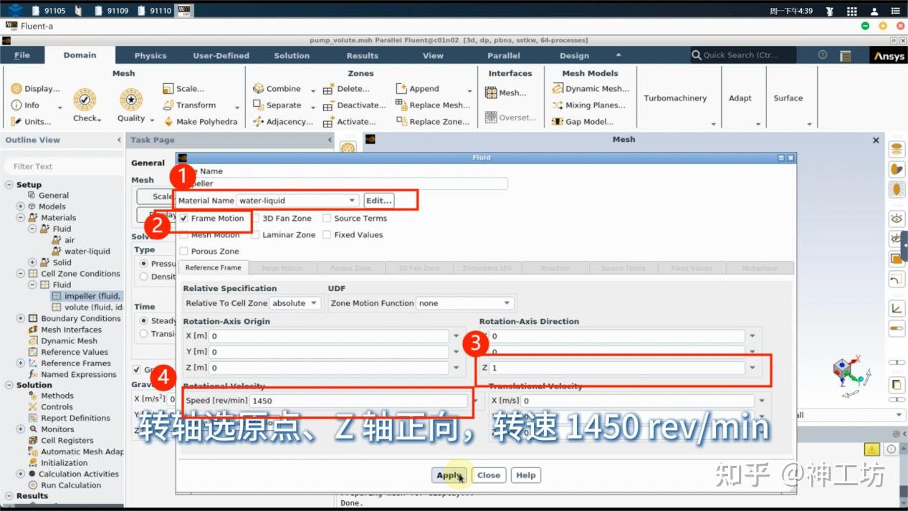Open Mesh interfaces icon
The width and height of the screenshot is (908, 511).
click(491, 92)
